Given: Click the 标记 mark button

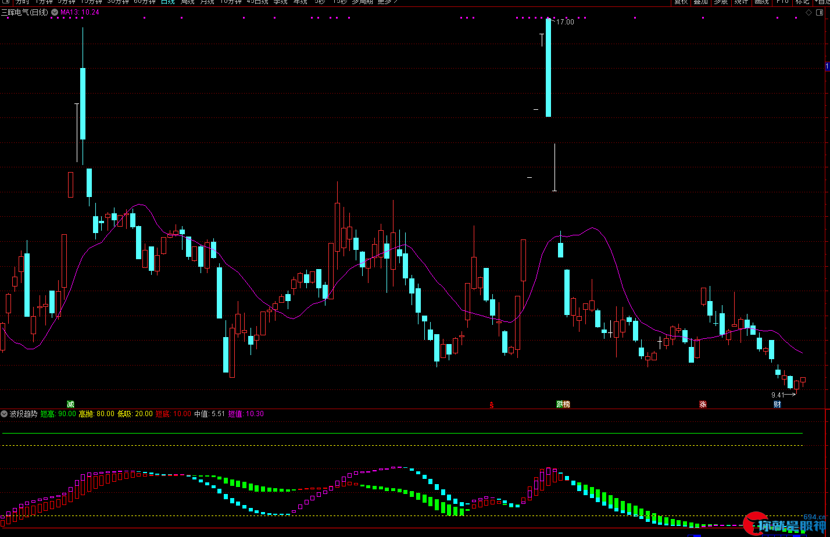Looking at the screenshot, I should pos(803,2).
